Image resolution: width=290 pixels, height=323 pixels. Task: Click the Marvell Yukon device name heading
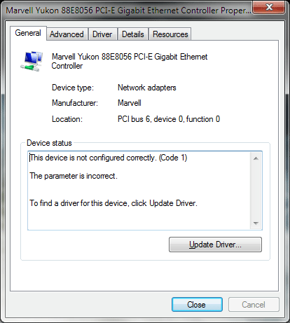[x=130, y=61]
